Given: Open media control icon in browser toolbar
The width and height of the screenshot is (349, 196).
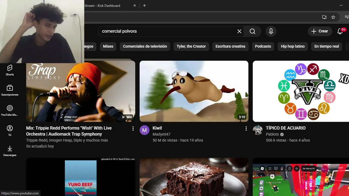Looking at the screenshot, I should pos(347,17).
